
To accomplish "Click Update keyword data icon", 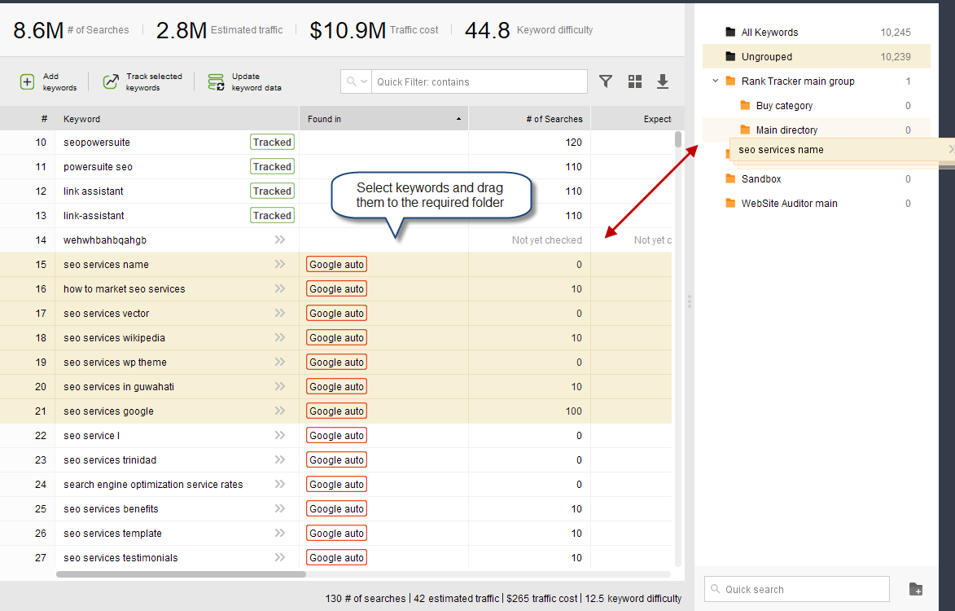I will [x=216, y=82].
